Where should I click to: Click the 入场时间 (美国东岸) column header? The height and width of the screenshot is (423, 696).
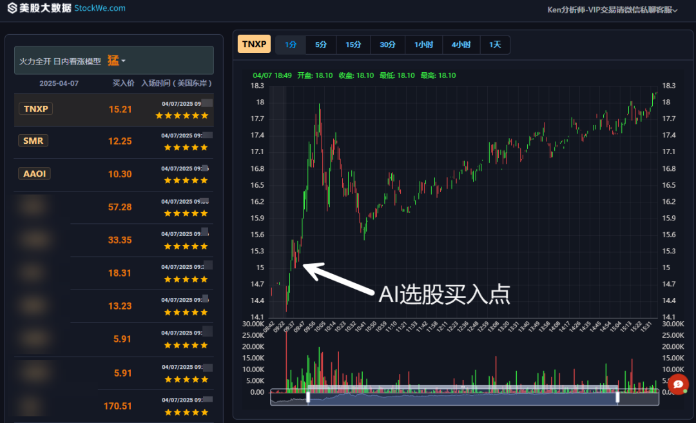tap(176, 83)
